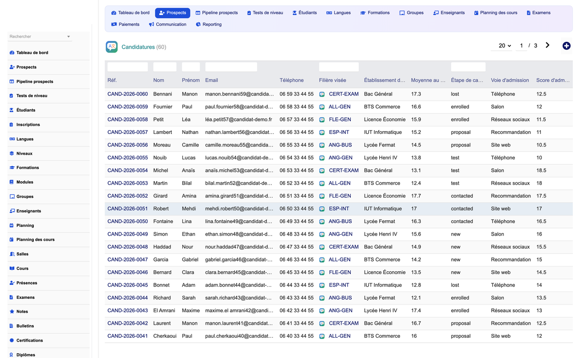Click score 18.5 in Michel row
This screenshot has width=579, height=358.
[x=541, y=171]
